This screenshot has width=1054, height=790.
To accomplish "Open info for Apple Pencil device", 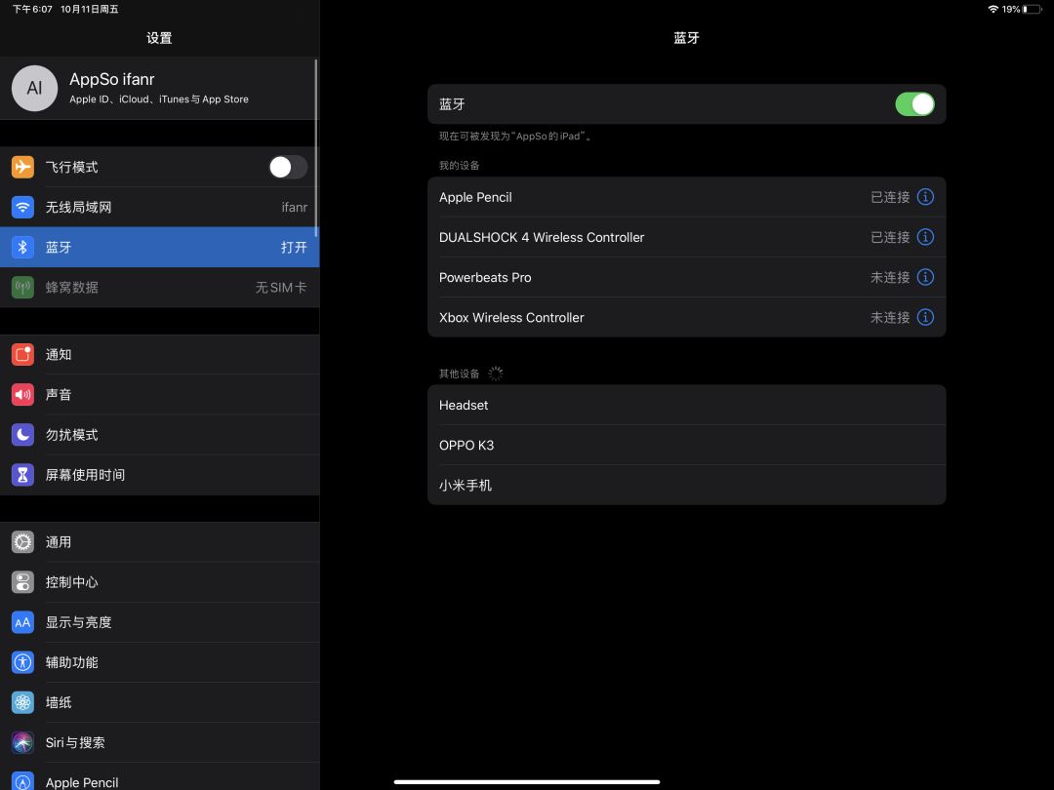I will pos(925,197).
